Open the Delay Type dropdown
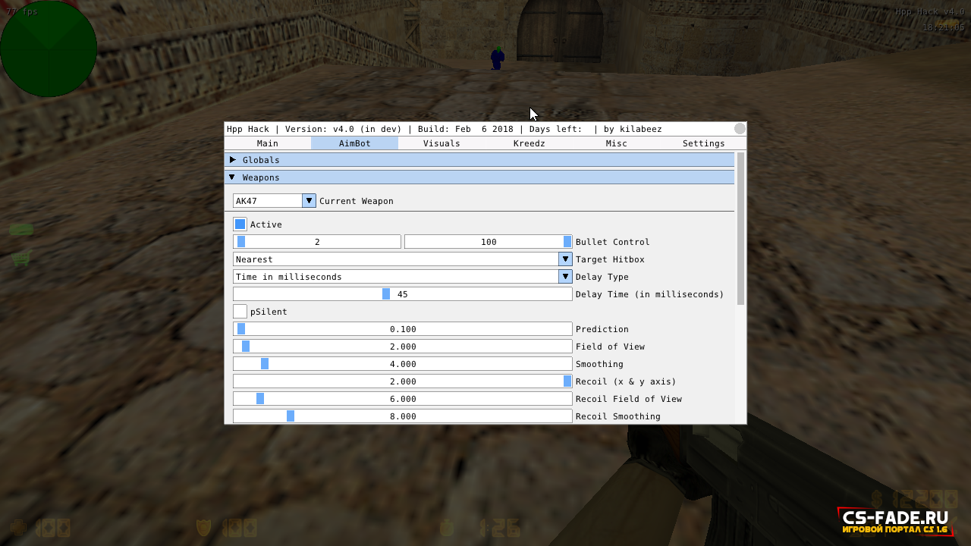This screenshot has width=971, height=546. (403, 277)
